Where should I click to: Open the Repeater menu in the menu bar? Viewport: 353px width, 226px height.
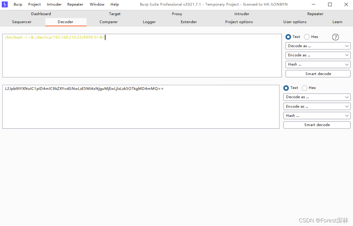pyautogui.click(x=75, y=4)
